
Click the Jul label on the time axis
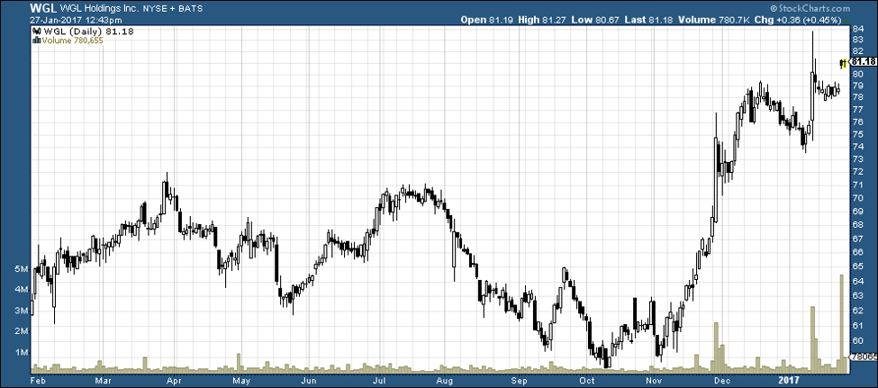tap(380, 382)
